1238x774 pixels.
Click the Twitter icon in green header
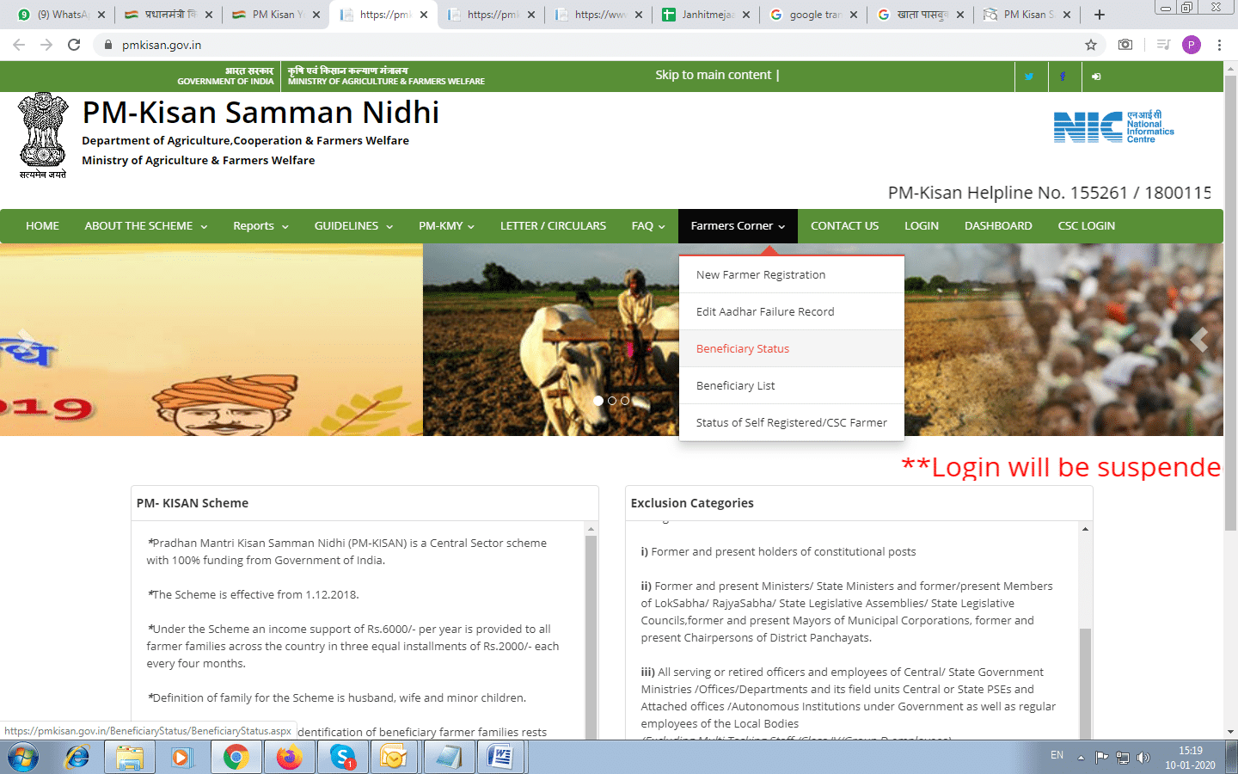[1029, 77]
